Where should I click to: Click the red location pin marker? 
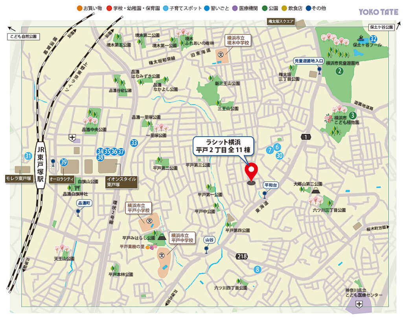pyautogui.click(x=252, y=171)
